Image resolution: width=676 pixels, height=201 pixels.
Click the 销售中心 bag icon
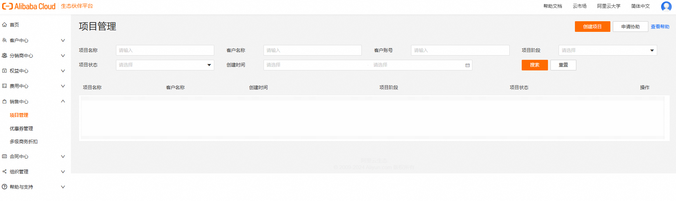(x=5, y=102)
